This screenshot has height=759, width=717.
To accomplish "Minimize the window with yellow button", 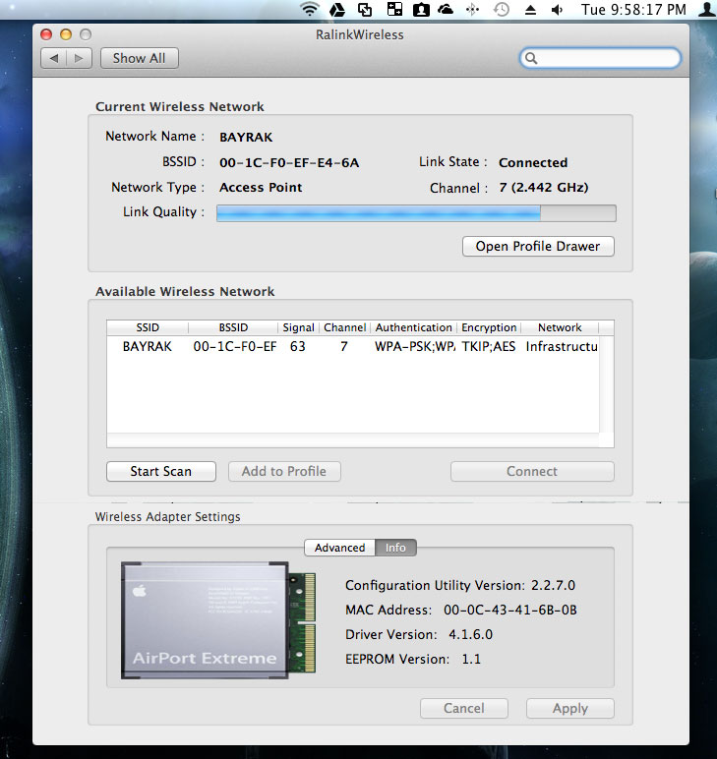I will tap(66, 34).
